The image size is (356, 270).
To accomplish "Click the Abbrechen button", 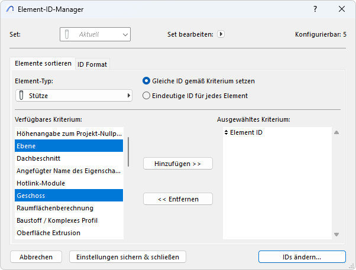I will click(x=36, y=257).
